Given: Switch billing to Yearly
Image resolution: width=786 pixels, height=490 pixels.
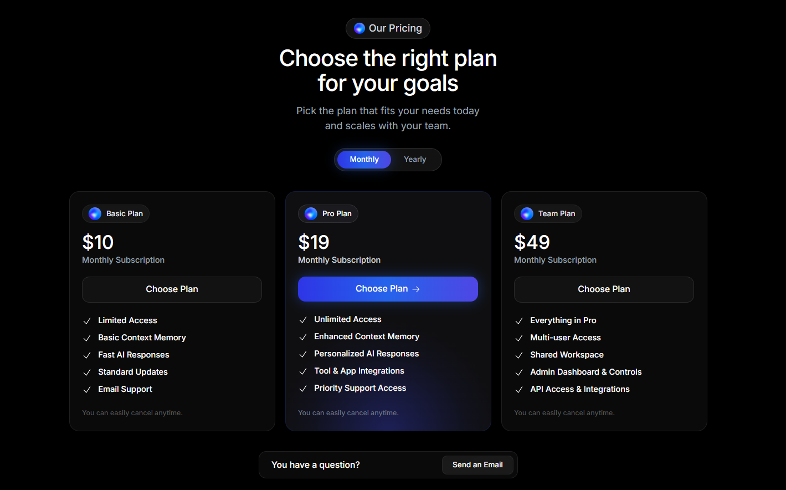Looking at the screenshot, I should point(415,160).
